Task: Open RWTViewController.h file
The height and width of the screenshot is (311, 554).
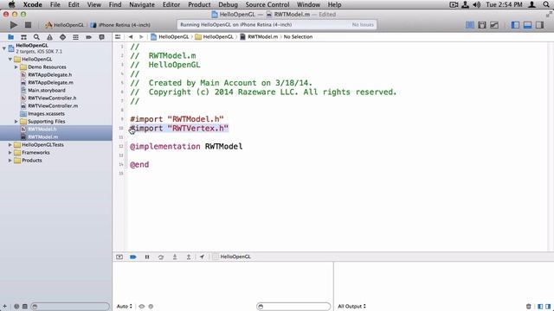Action: (x=52, y=98)
